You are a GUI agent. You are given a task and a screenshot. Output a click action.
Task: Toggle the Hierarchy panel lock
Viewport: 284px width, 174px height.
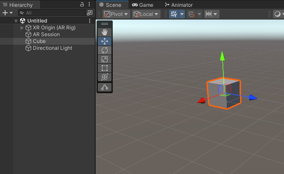(82, 5)
